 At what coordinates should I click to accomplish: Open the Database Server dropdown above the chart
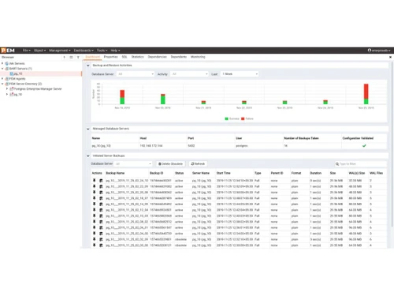point(136,74)
